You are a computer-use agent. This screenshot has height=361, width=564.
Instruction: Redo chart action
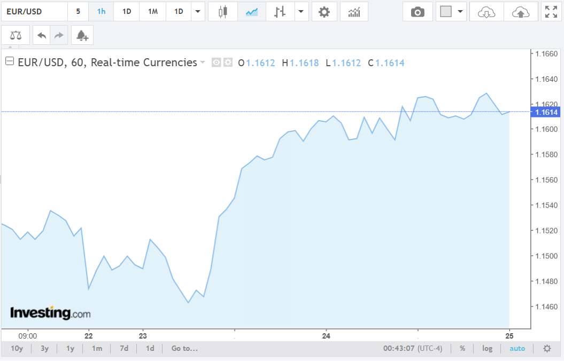click(x=59, y=35)
